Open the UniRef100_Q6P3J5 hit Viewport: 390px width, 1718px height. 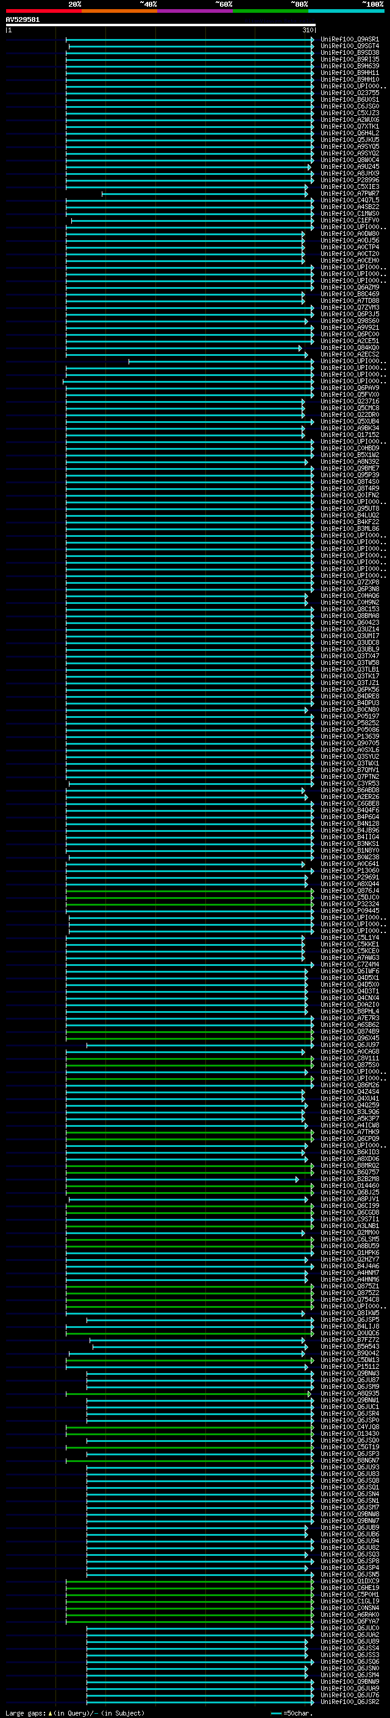coord(349,314)
